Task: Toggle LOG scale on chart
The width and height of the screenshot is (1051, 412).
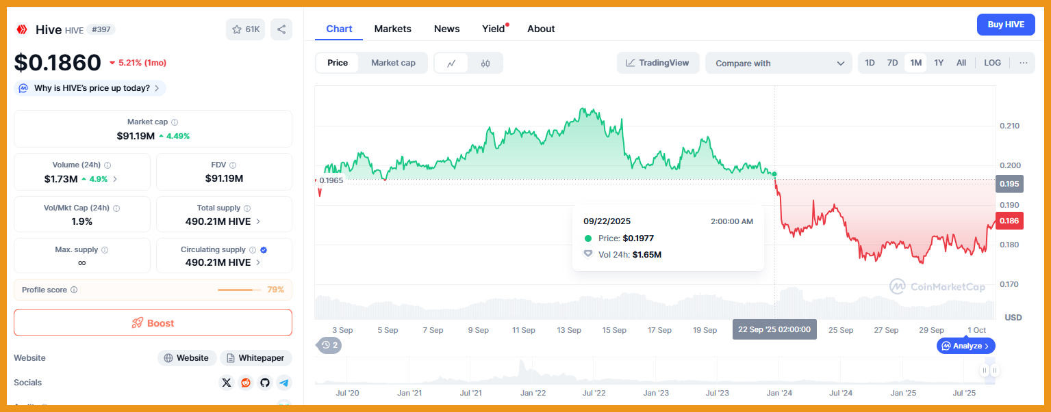Action: [992, 63]
